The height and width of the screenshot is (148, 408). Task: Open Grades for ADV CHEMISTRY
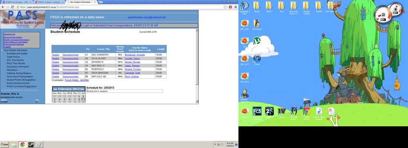click(55, 55)
